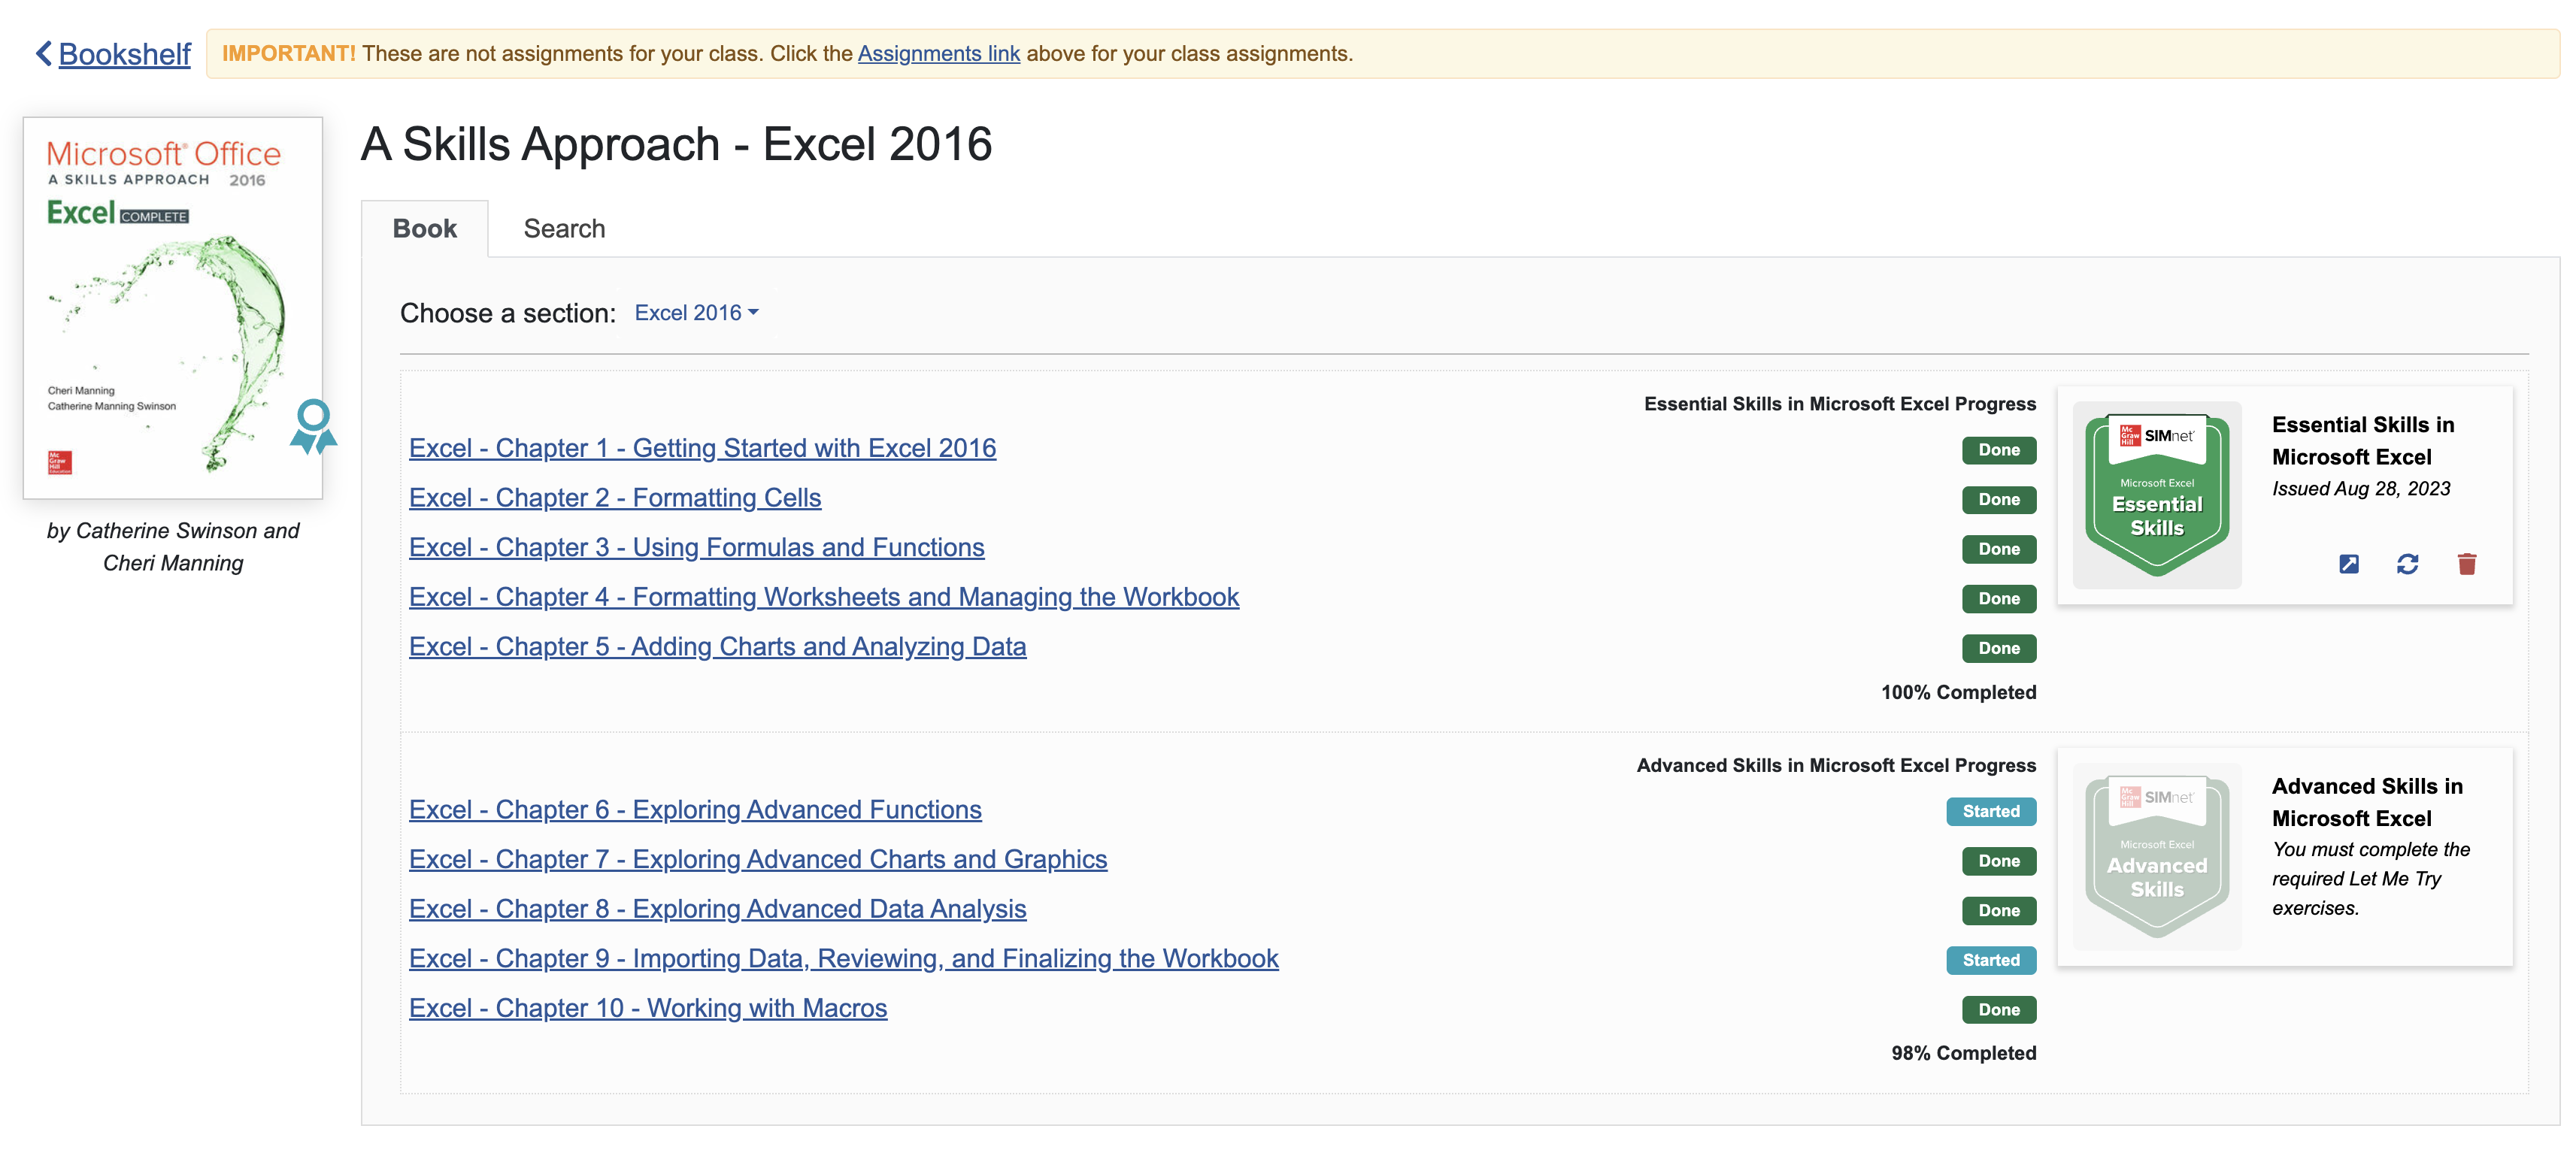2576x1150 pixels.
Task: Open Chapter 3 - Using Formulas and Functions
Action: coord(696,547)
